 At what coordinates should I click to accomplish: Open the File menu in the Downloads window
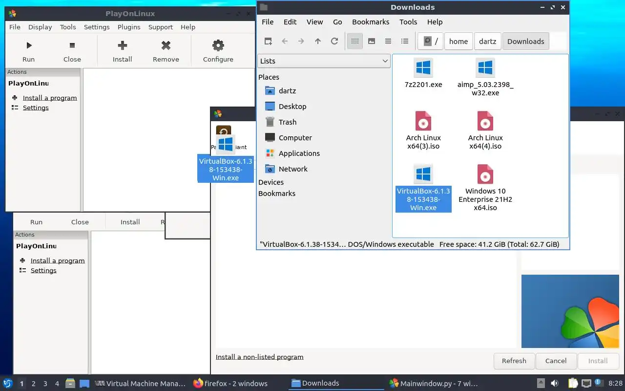pos(268,22)
